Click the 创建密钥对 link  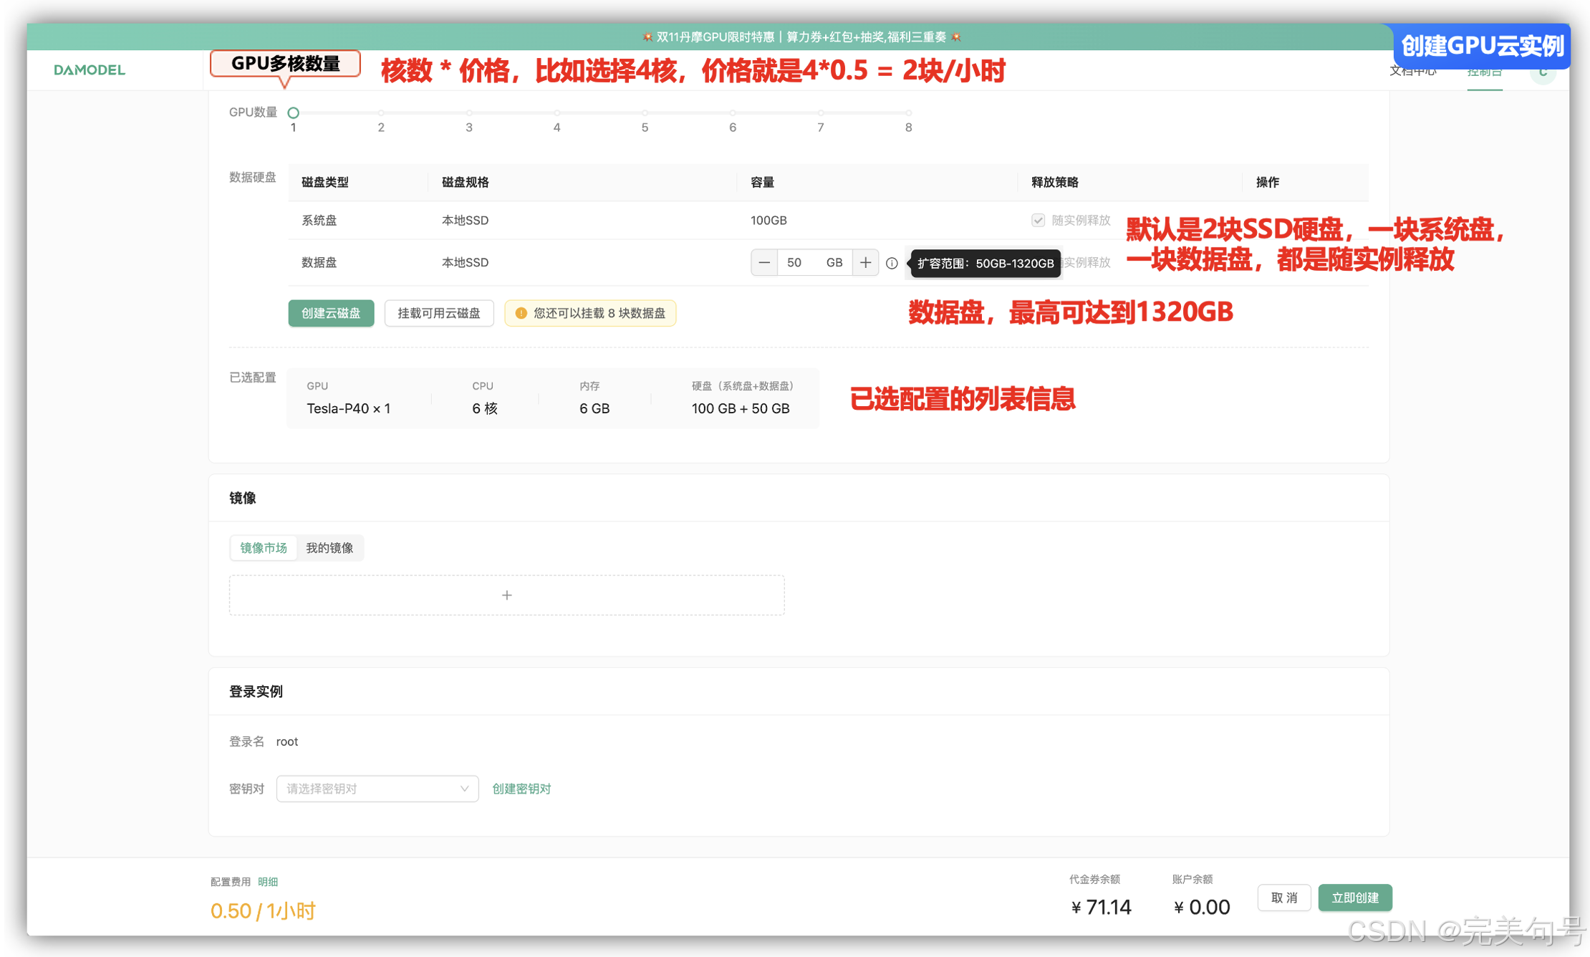click(x=521, y=789)
